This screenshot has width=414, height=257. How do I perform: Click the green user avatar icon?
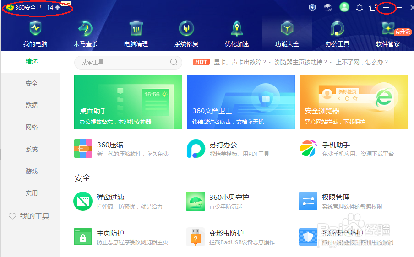[x=344, y=7]
